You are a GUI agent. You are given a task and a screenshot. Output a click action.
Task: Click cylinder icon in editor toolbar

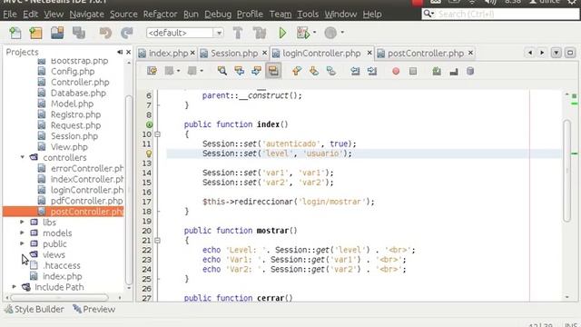click(x=470, y=71)
